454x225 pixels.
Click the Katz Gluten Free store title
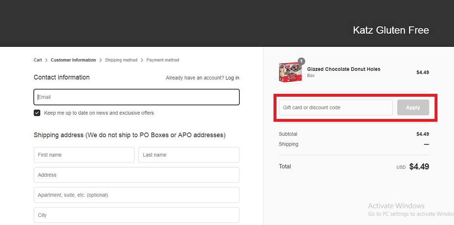[391, 30]
